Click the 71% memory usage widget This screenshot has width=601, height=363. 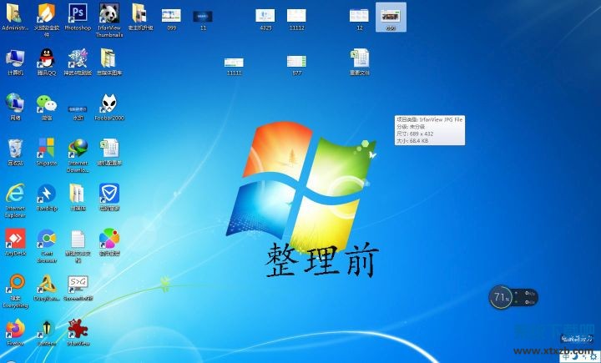(502, 296)
